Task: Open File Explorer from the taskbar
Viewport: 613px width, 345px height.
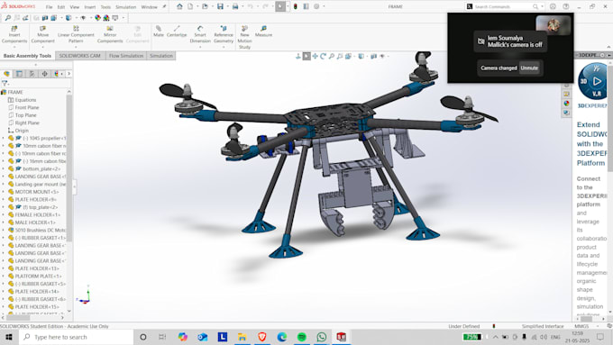Action: click(242, 337)
